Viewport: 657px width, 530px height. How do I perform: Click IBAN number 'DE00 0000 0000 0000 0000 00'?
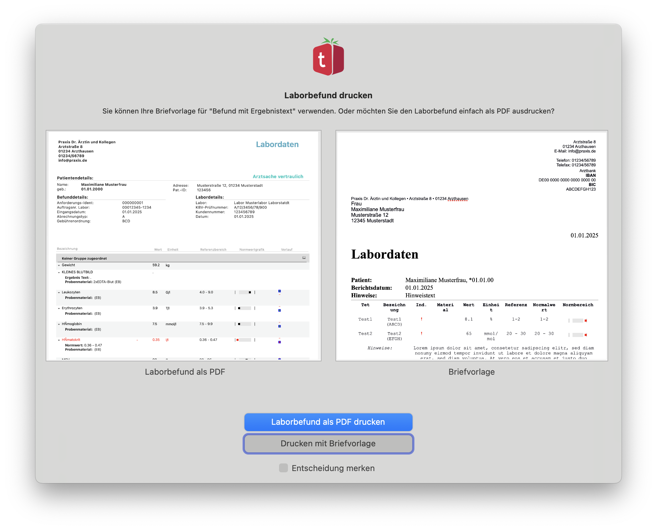point(567,180)
